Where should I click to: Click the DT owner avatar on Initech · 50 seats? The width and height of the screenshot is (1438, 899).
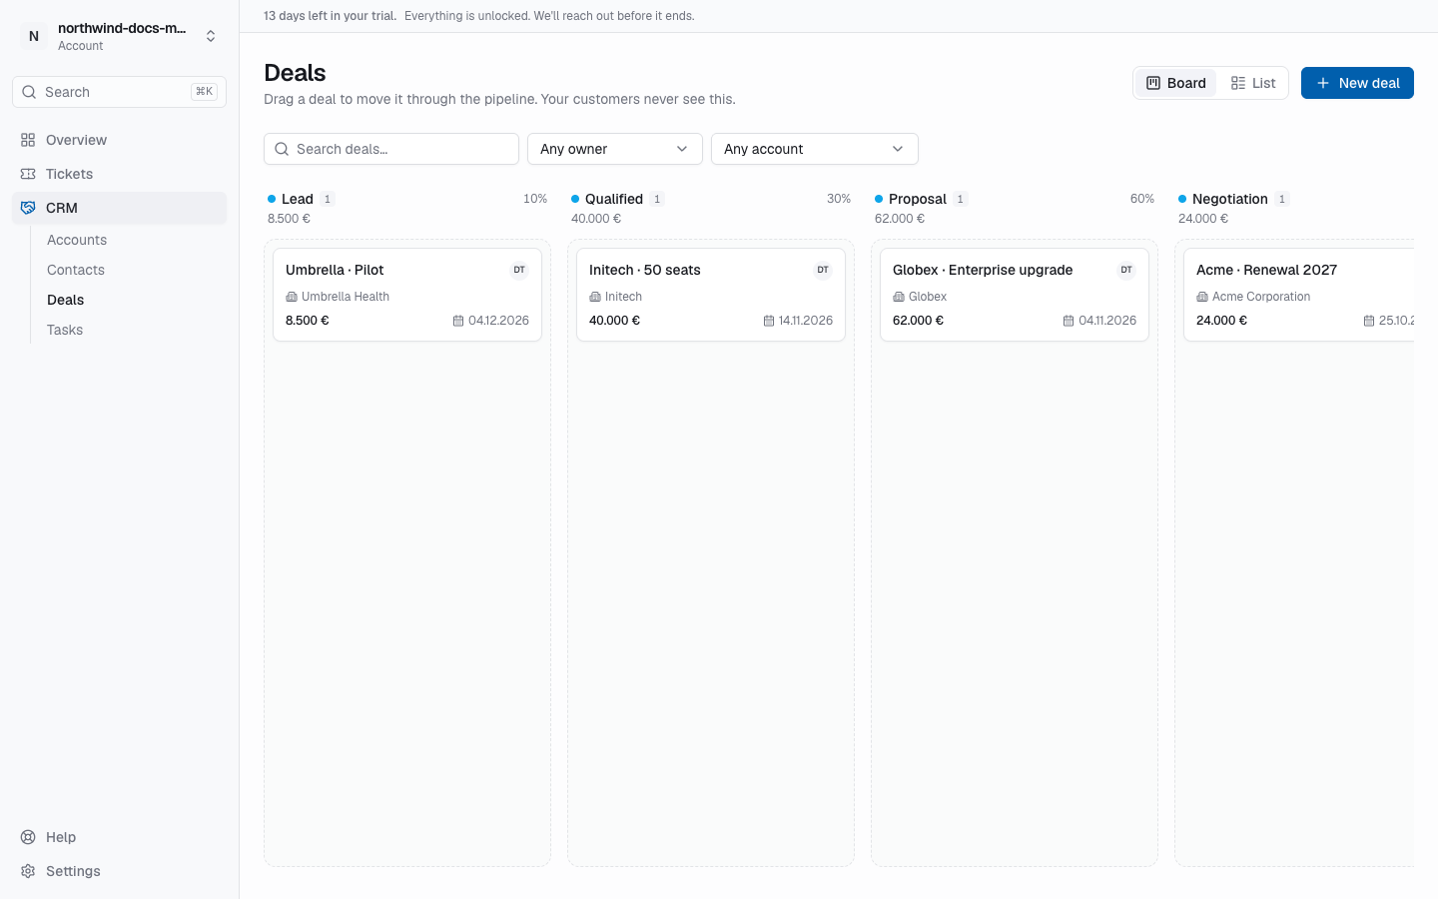pyautogui.click(x=823, y=270)
